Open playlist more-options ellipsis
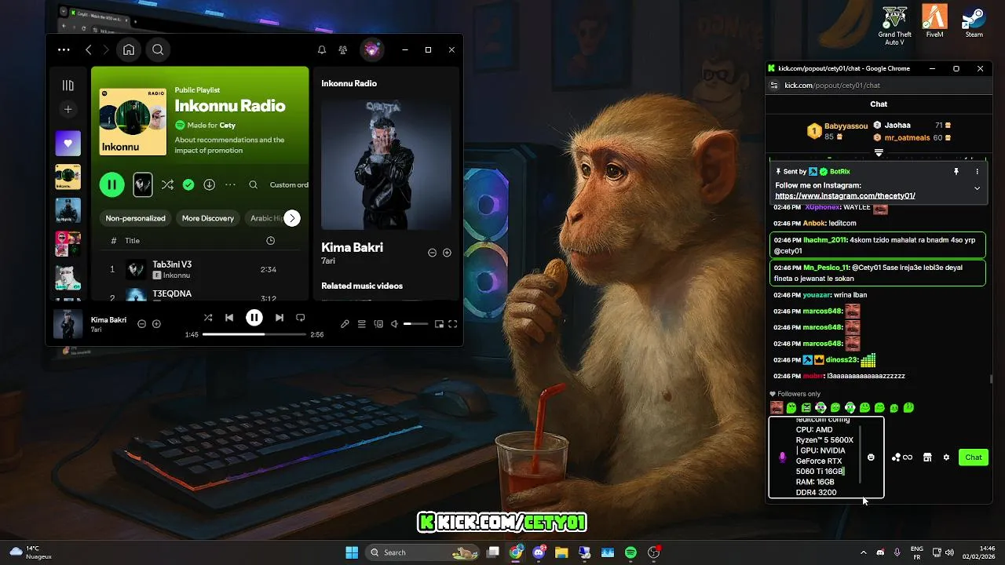 pyautogui.click(x=231, y=185)
